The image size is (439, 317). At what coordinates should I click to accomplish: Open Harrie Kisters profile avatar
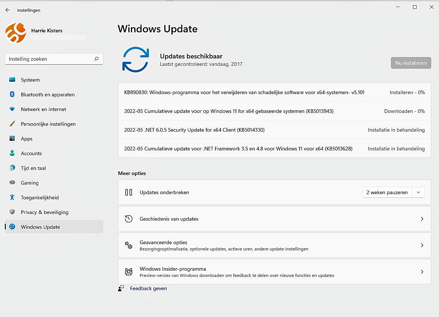[x=16, y=33]
